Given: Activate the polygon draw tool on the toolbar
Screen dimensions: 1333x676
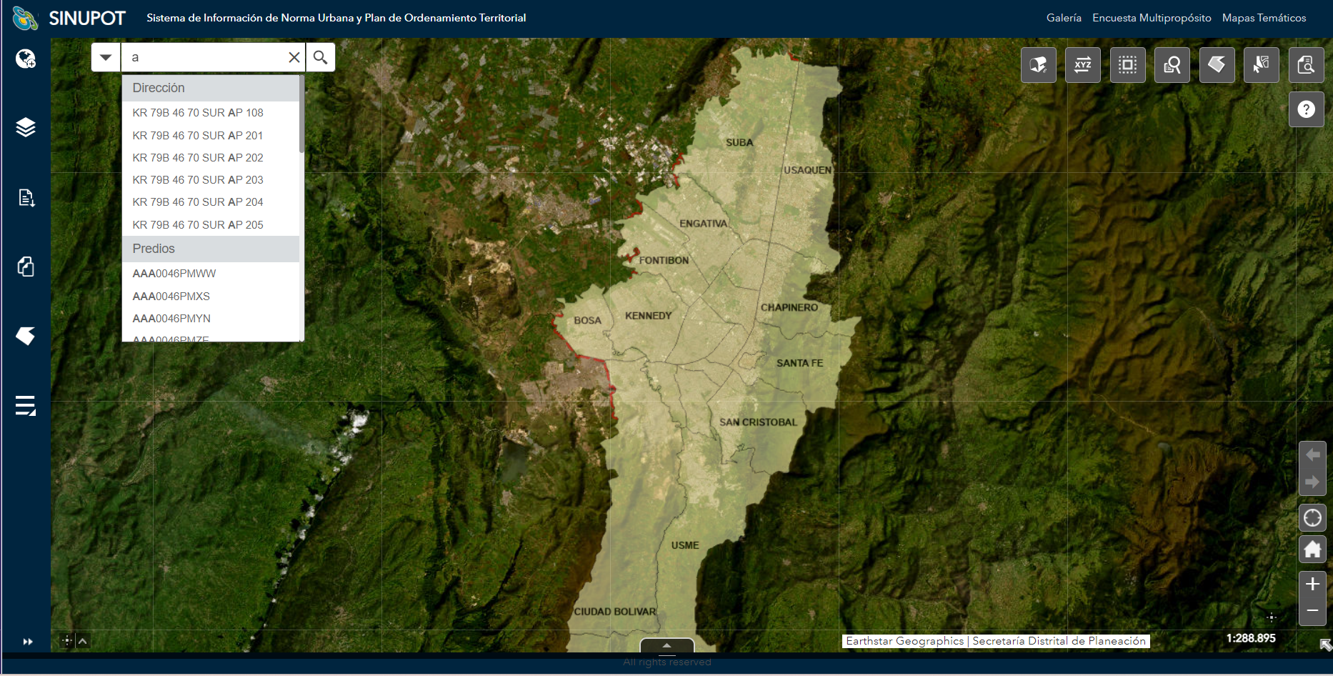Looking at the screenshot, I should click(x=1217, y=65).
